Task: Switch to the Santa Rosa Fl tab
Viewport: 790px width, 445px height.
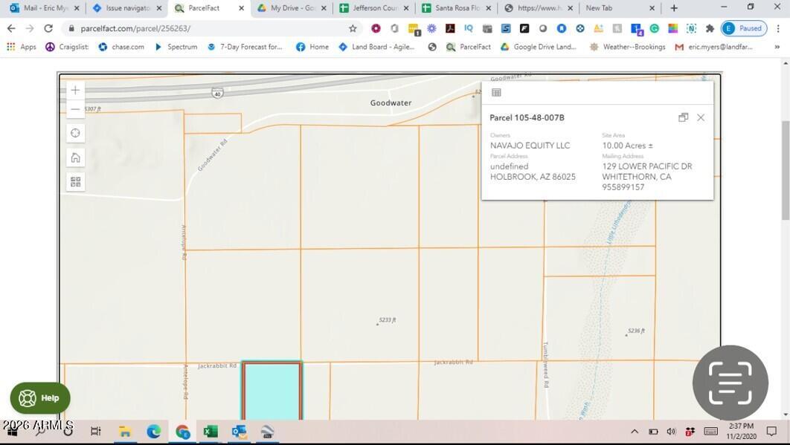Action: tap(454, 8)
